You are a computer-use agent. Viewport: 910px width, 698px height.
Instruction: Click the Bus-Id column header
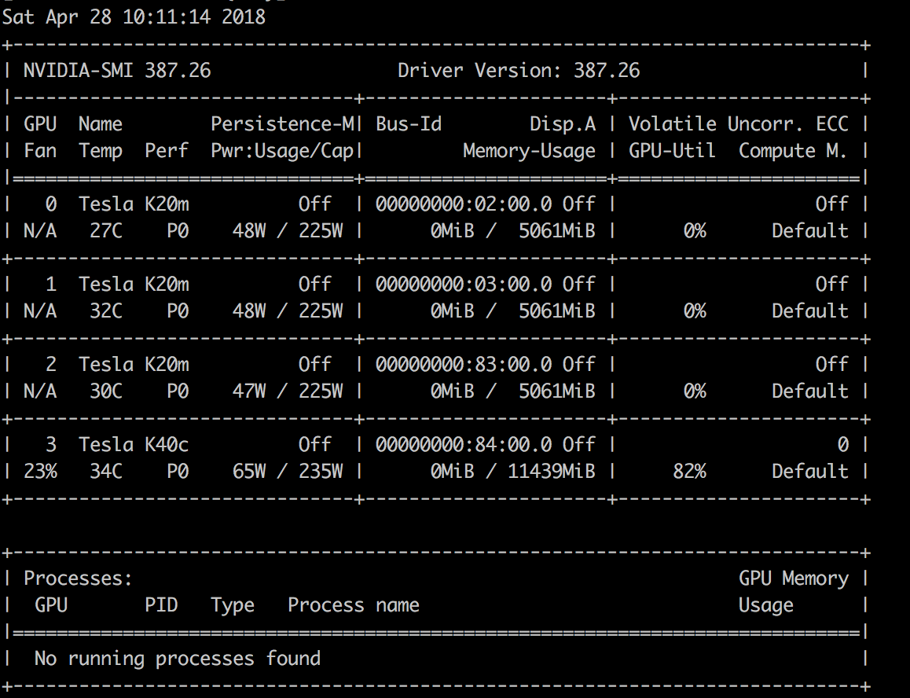click(x=409, y=123)
